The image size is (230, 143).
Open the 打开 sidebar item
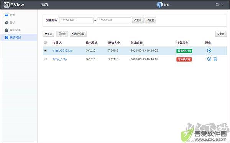(10, 15)
